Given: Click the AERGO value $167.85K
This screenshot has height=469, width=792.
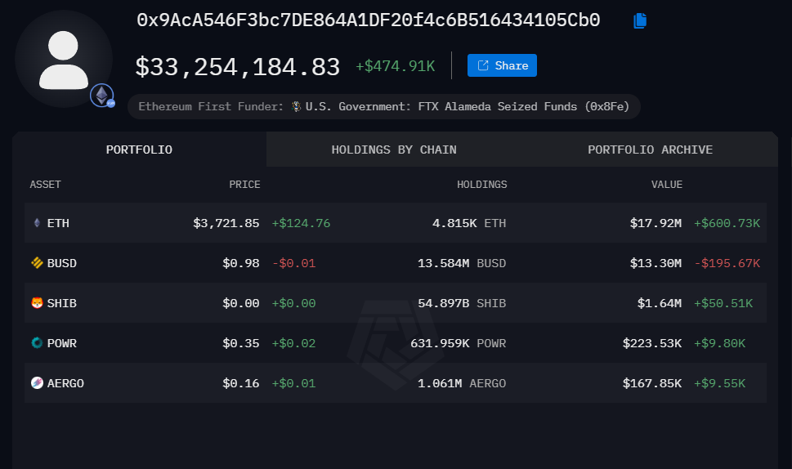Looking at the screenshot, I should [x=652, y=383].
